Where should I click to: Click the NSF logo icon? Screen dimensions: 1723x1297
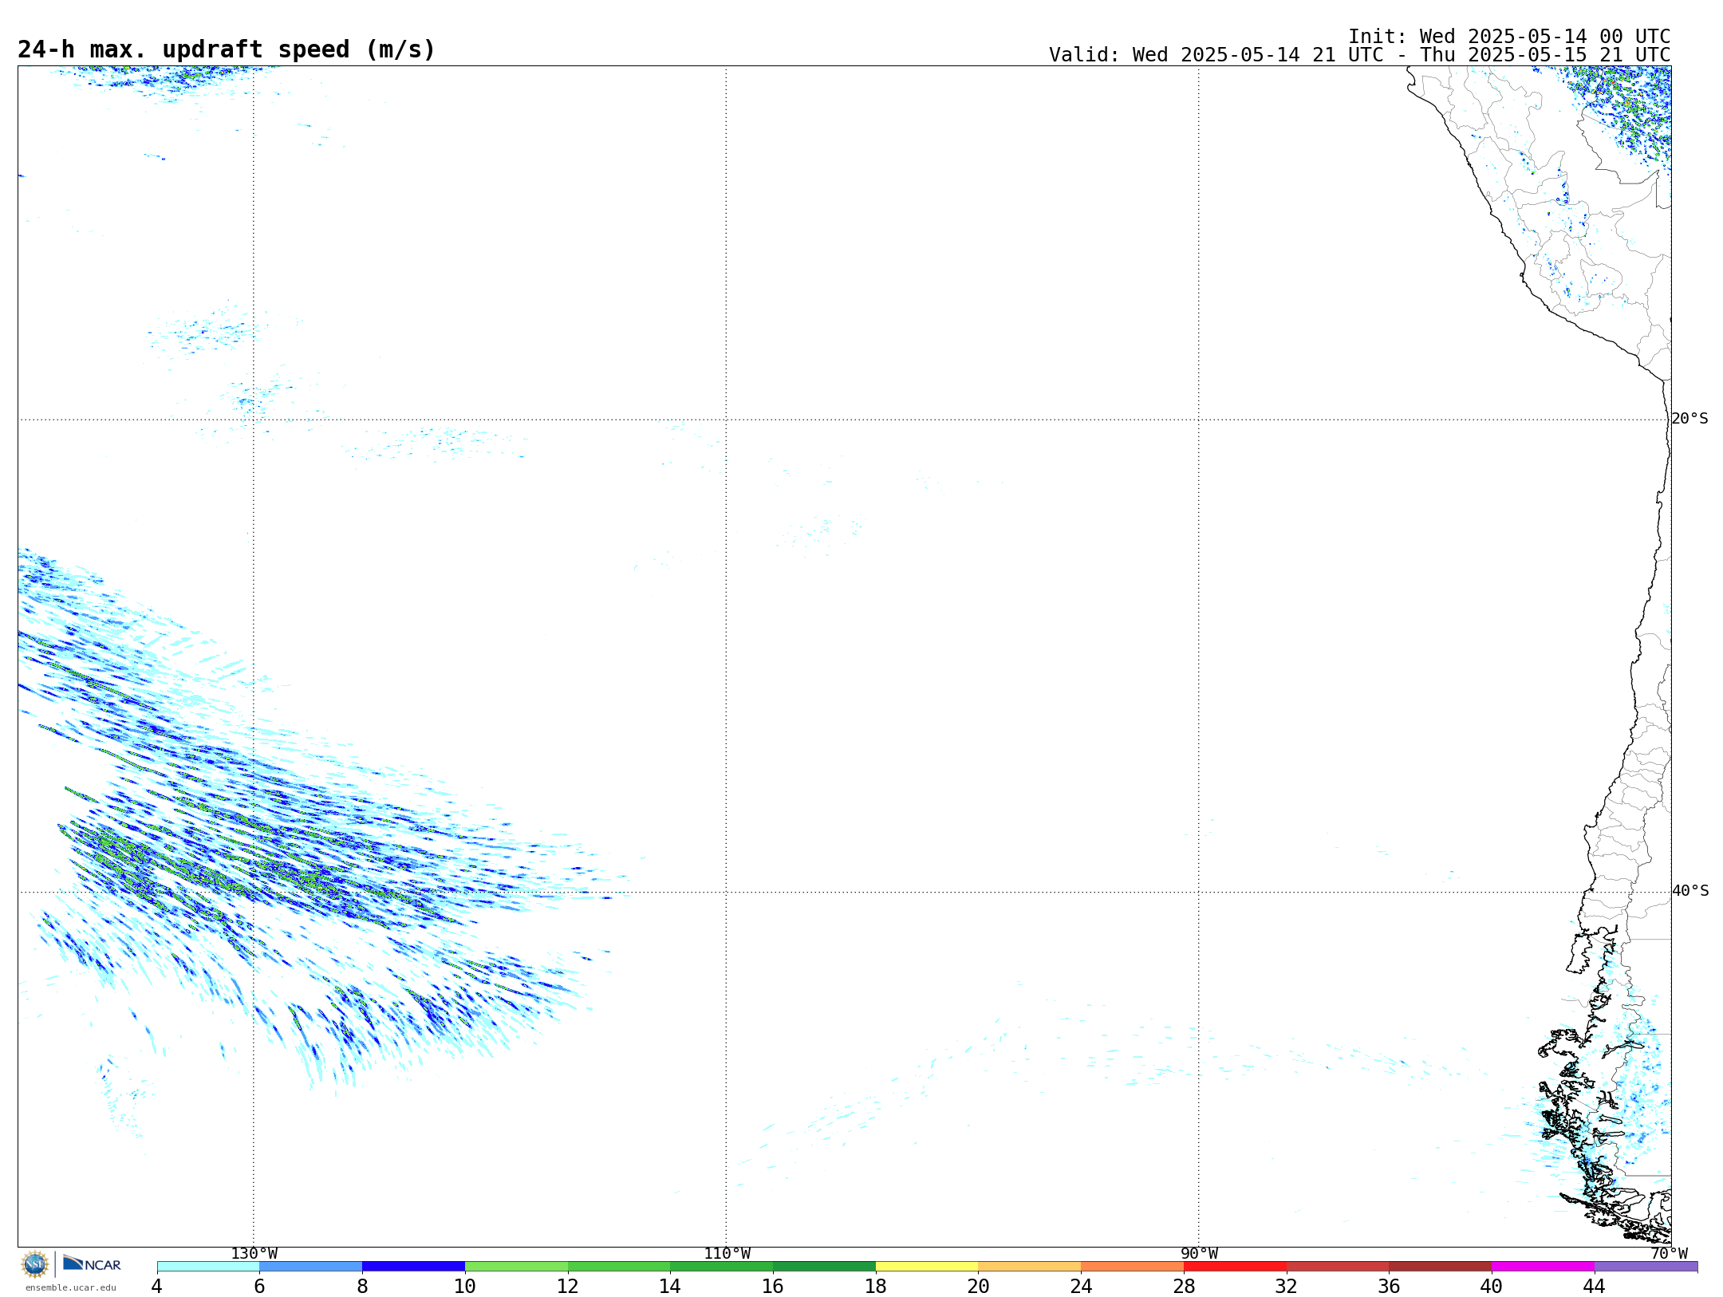pos(35,1264)
